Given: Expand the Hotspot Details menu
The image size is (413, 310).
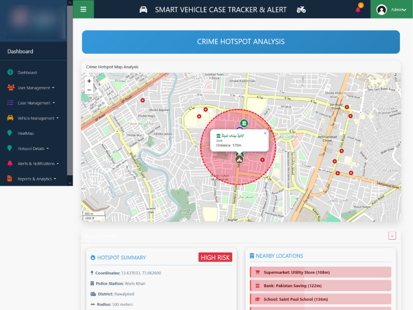Looking at the screenshot, I should 33,149.
